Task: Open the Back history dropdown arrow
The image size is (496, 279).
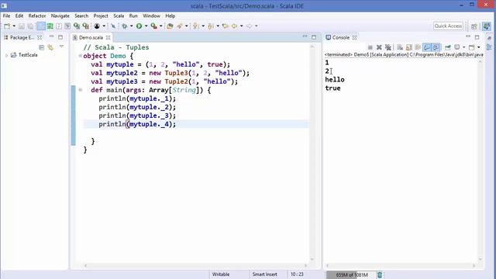Action: (242, 26)
